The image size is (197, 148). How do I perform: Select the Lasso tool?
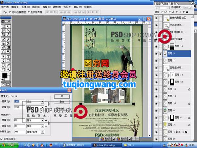point(3,30)
